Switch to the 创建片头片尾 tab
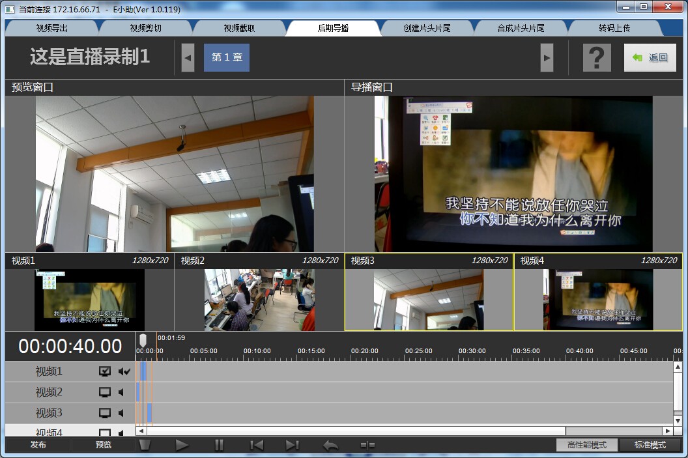Screen dimensions: 688x458 pyautogui.click(x=427, y=28)
